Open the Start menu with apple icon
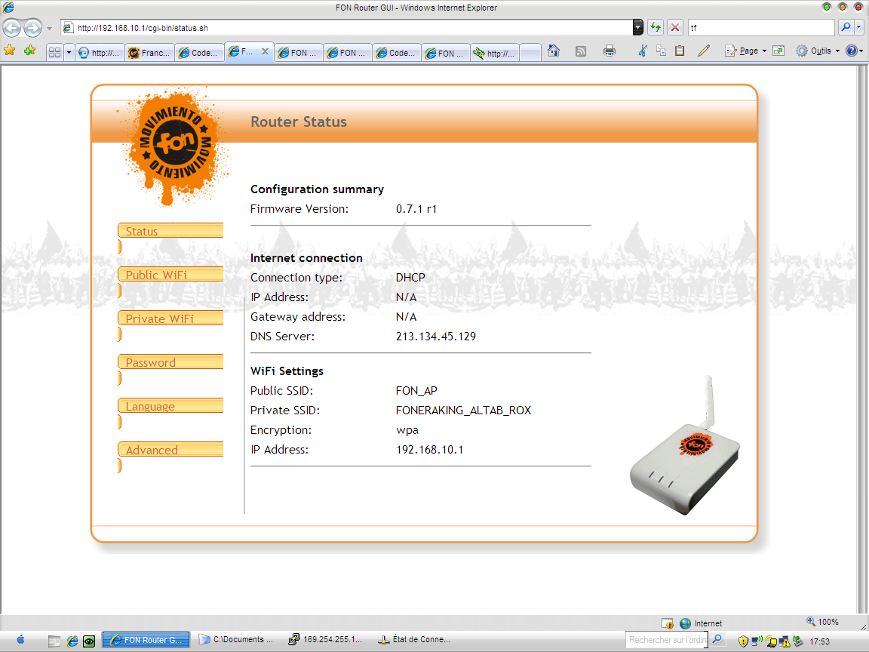This screenshot has width=869, height=652. coord(20,640)
